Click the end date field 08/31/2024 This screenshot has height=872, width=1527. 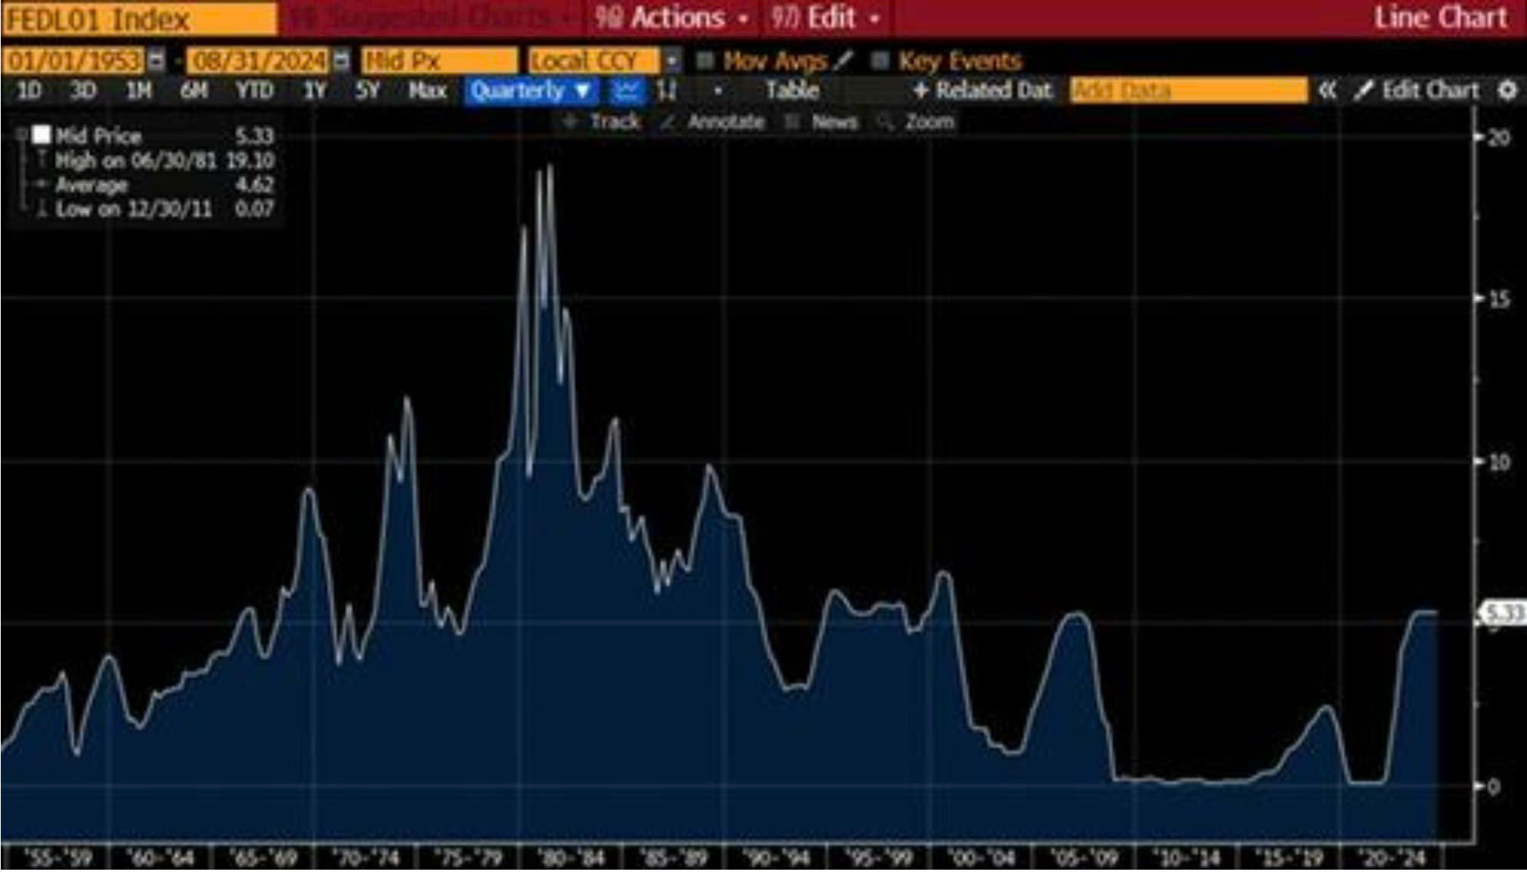click(258, 61)
